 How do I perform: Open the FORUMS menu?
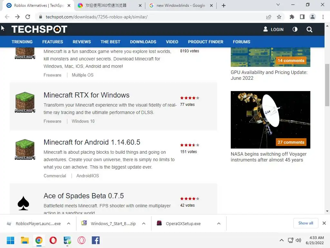click(x=241, y=42)
